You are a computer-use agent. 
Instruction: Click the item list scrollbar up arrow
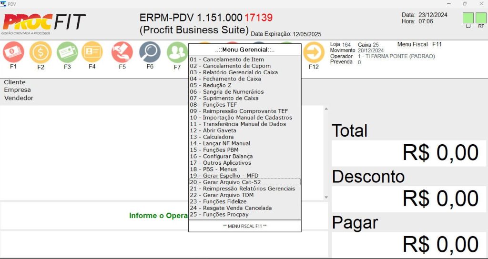click(x=326, y=109)
